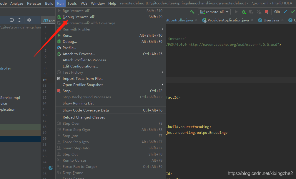Click gutter icon on line 25
This screenshot has width=296, height=179.
click(x=51, y=168)
